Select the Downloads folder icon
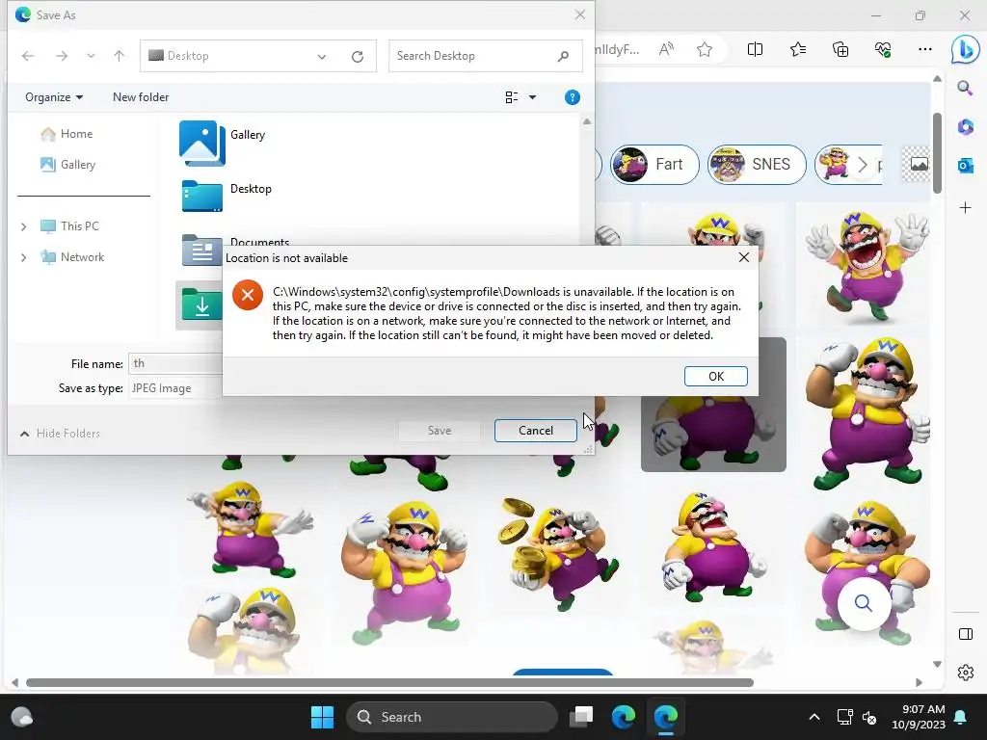 (201, 304)
